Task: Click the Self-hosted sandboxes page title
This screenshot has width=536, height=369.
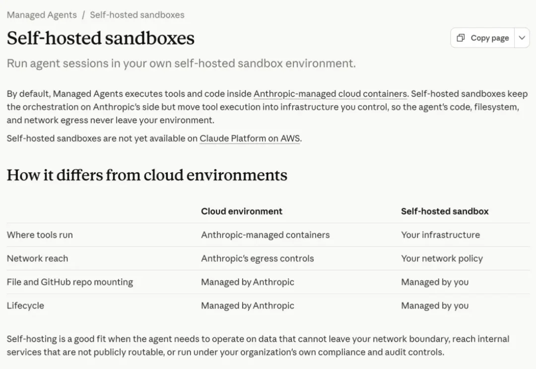Action: click(100, 38)
